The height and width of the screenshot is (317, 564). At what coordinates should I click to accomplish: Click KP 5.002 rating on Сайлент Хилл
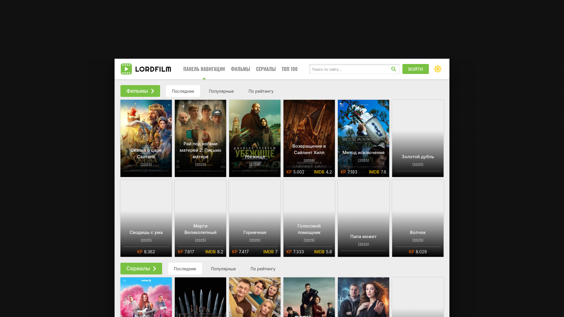(295, 172)
